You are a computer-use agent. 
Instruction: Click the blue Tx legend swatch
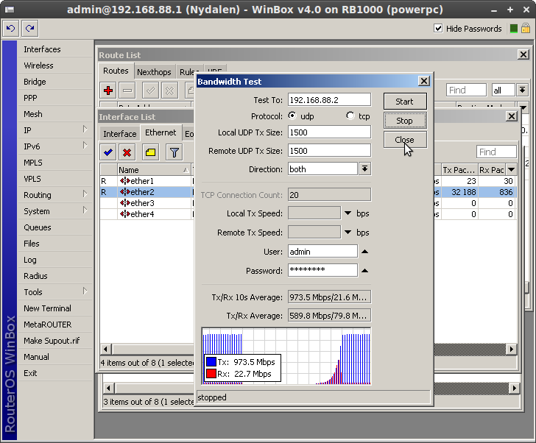[x=211, y=362]
